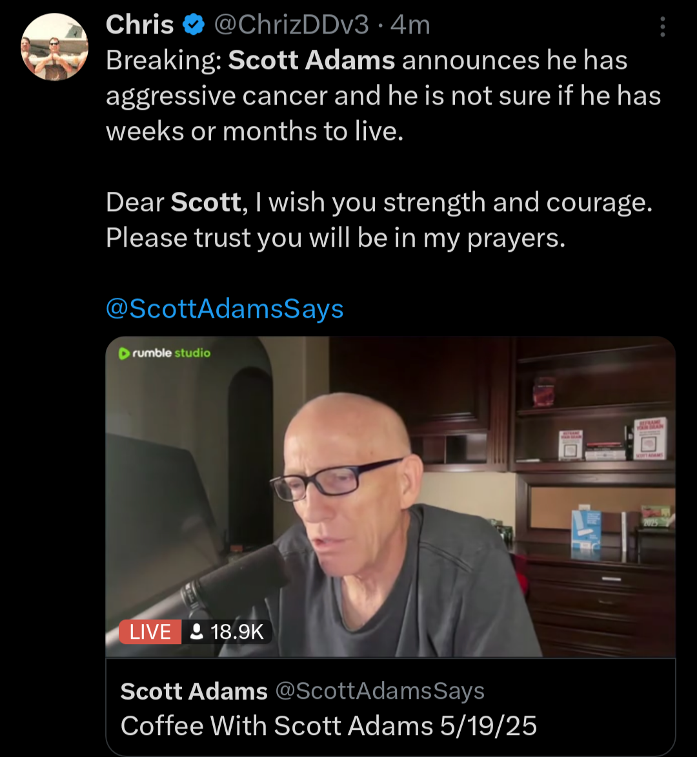The image size is (697, 757).
Task: Click the 'weeks or months to live' text
Action: click(254, 131)
